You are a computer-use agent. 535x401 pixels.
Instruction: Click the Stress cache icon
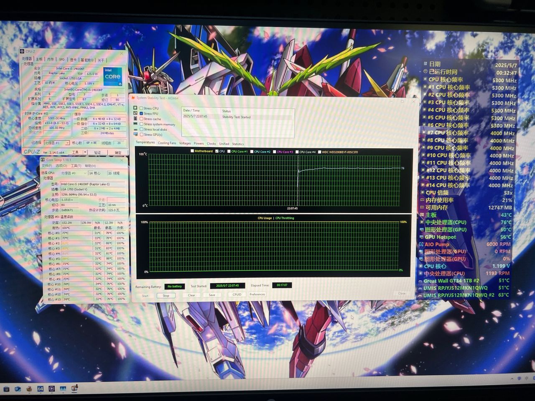(135, 119)
